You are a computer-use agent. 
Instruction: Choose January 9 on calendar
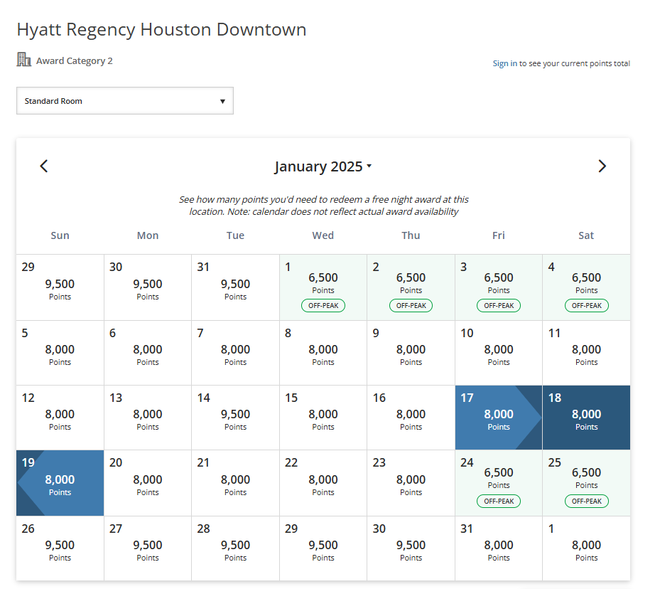pos(411,353)
